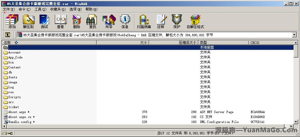
Task: Launch the 向导 (Wizard) tool
Action: 109,21
